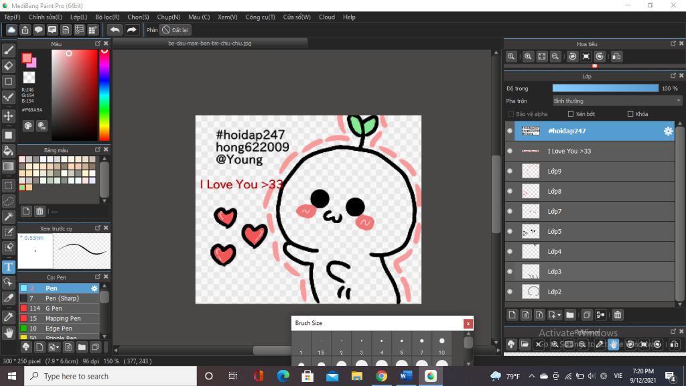Enable the Khóa checkbox

630,114
